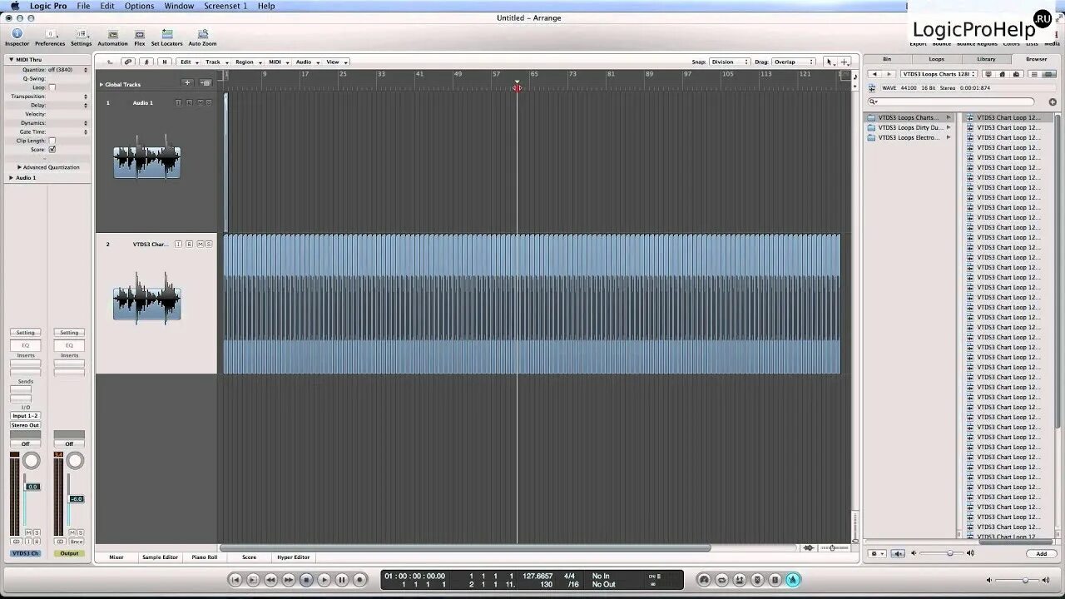Switch to the Library tab
This screenshot has height=599, width=1065.
click(x=986, y=59)
